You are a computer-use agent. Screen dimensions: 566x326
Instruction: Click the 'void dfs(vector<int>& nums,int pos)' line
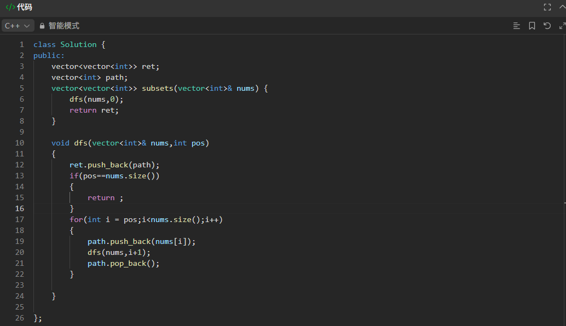[130, 143]
